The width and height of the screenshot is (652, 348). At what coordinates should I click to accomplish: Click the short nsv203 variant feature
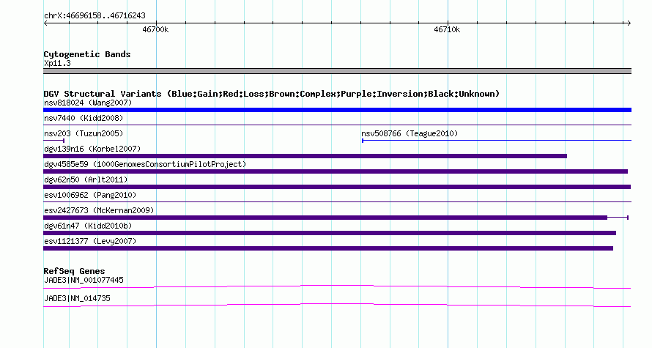coord(53,141)
